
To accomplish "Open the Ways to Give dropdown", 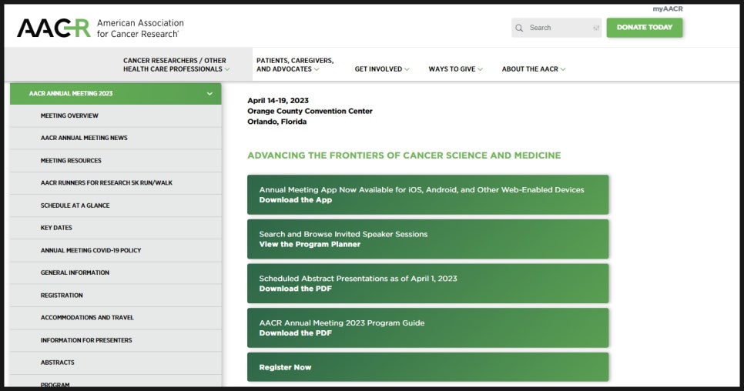I will (x=455, y=69).
